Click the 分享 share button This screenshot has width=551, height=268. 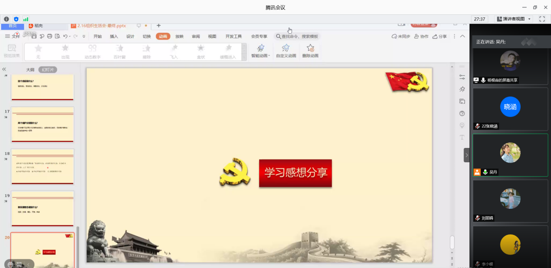(440, 37)
